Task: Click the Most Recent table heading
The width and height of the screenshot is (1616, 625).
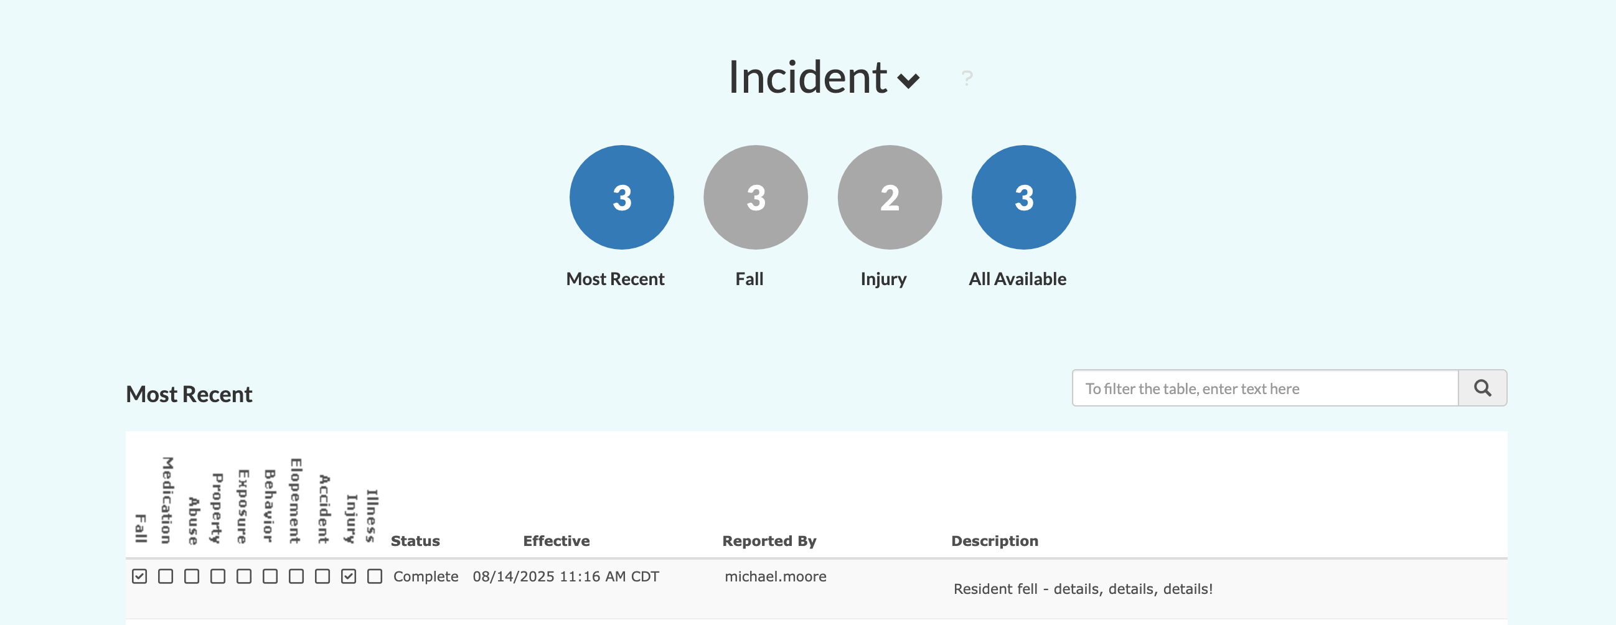Action: click(189, 394)
